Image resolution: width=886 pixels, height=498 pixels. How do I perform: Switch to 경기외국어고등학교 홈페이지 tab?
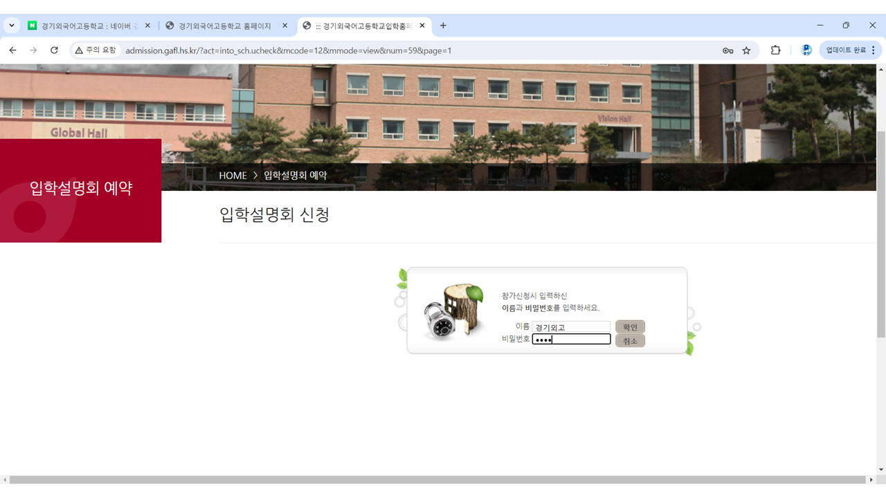pyautogui.click(x=221, y=26)
